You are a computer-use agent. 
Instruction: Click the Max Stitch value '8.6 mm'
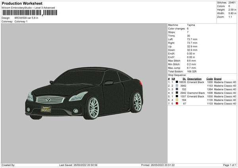192,61
